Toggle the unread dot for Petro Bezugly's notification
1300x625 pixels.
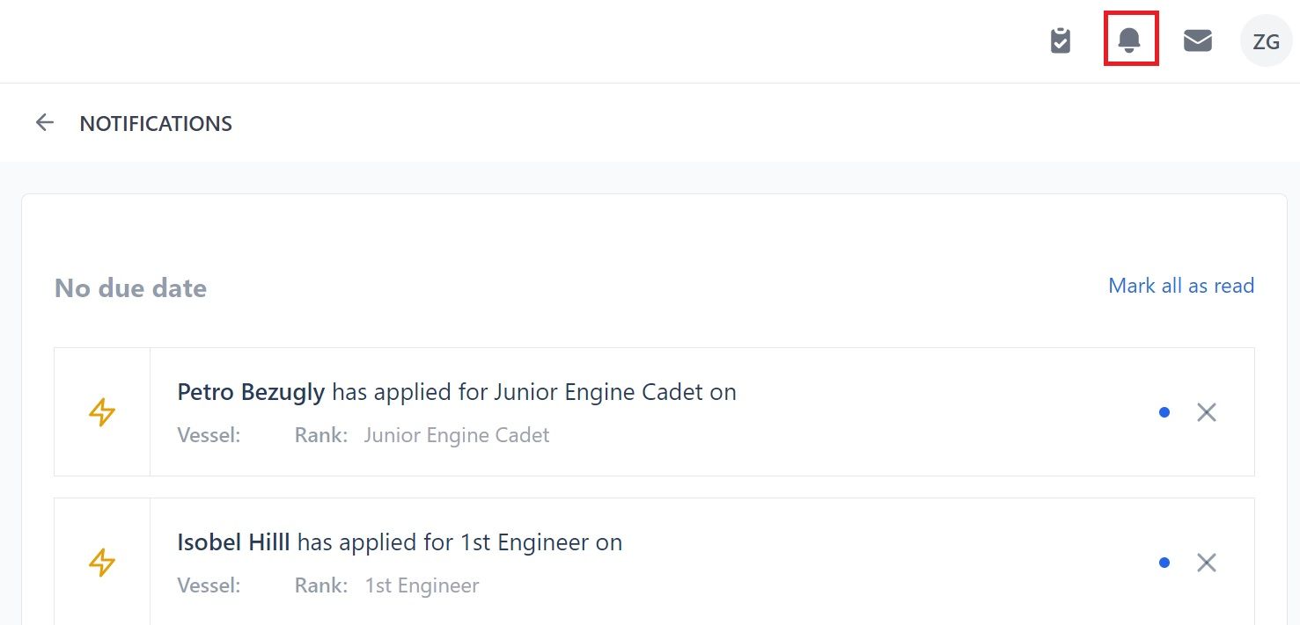[1164, 412]
